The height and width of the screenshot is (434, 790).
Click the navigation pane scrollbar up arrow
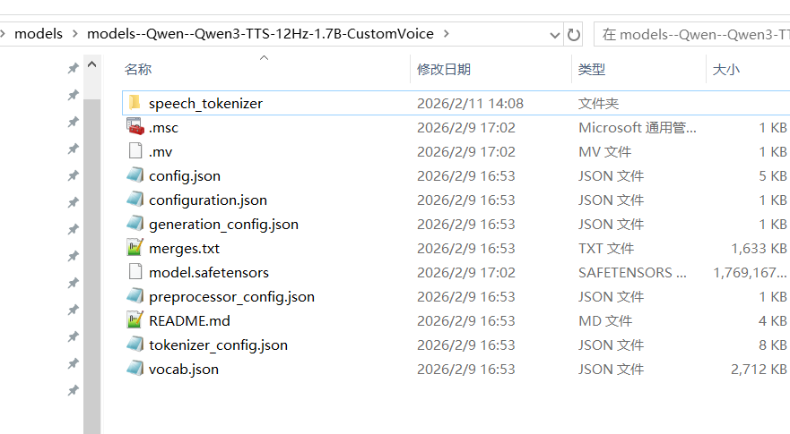(x=91, y=67)
